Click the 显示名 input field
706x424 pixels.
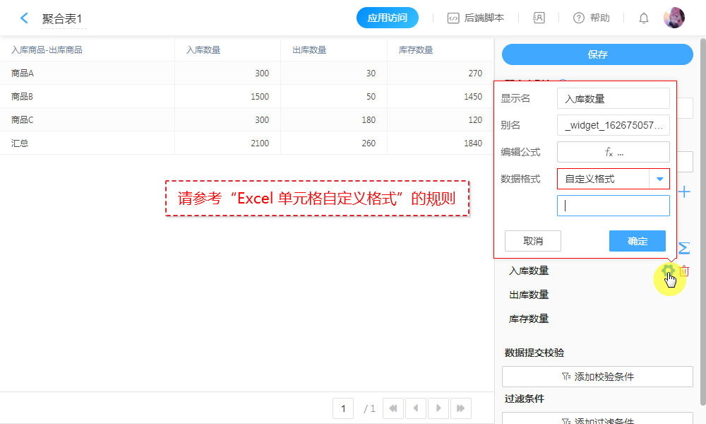pos(613,99)
